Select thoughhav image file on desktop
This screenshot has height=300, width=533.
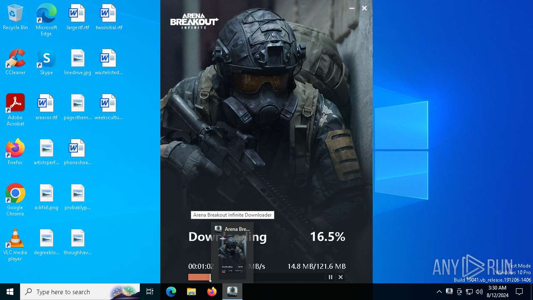pos(77,242)
